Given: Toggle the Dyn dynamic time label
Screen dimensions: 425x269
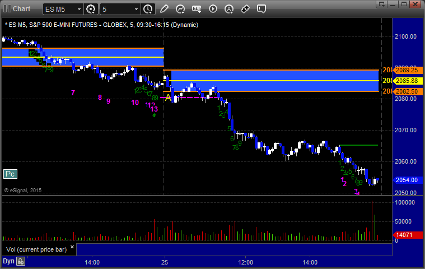Looking at the screenshot, I should click(x=8, y=261).
